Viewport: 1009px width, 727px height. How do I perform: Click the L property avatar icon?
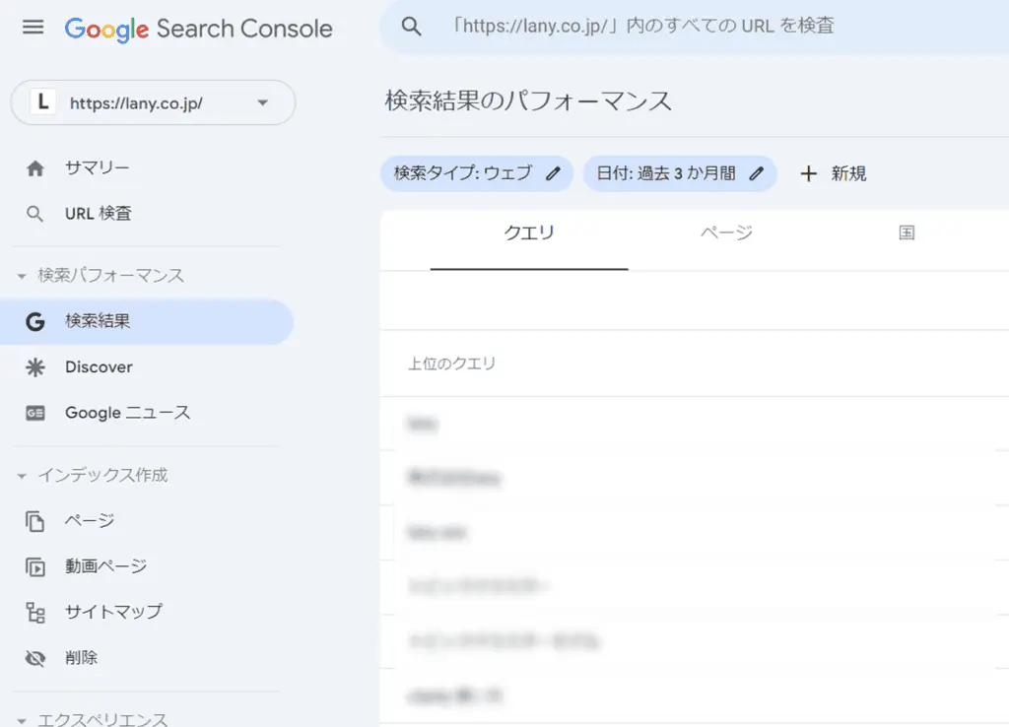(x=43, y=102)
